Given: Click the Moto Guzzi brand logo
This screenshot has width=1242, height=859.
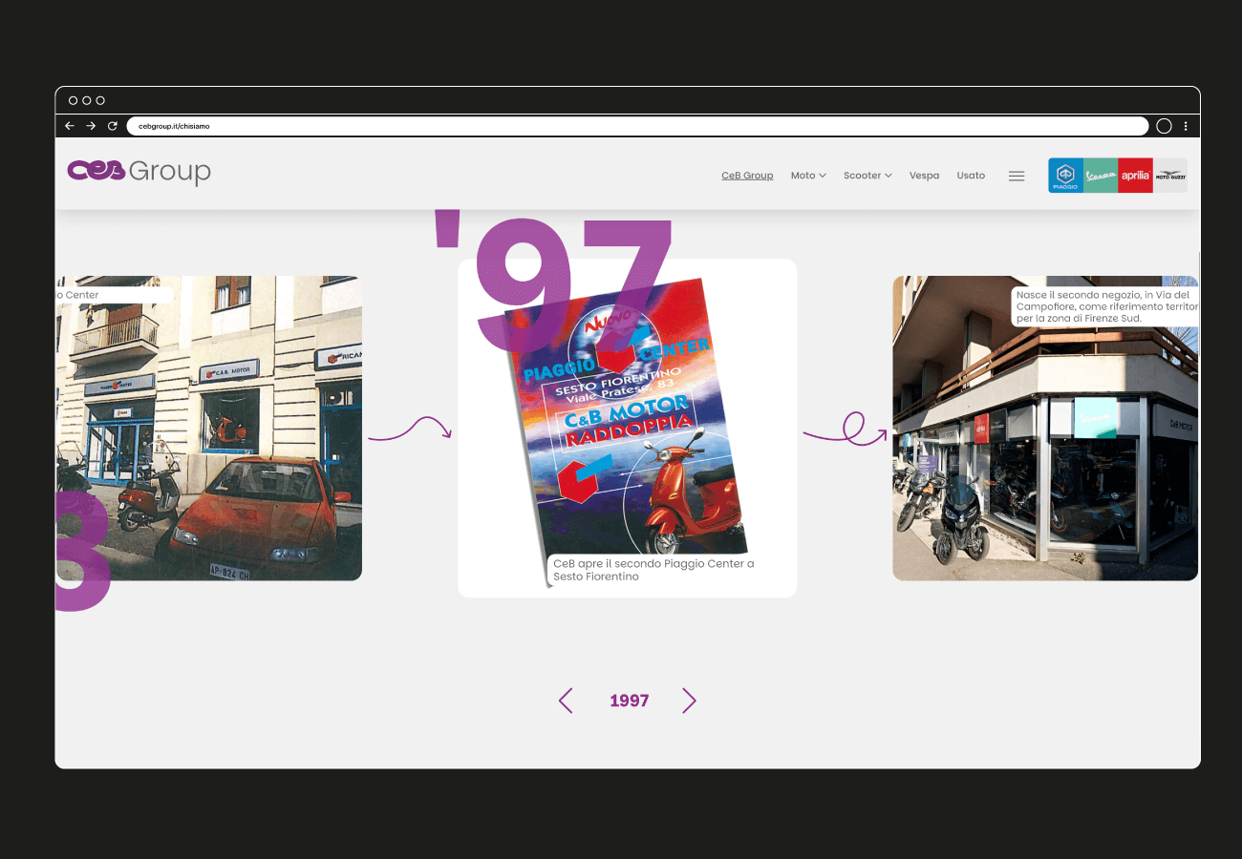Looking at the screenshot, I should pyautogui.click(x=1170, y=176).
